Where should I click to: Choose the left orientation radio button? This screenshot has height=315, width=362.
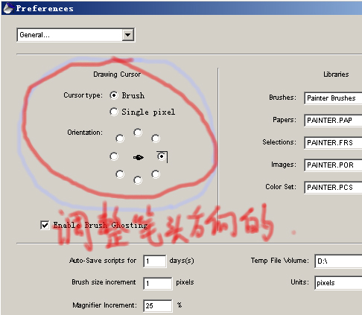(114, 156)
